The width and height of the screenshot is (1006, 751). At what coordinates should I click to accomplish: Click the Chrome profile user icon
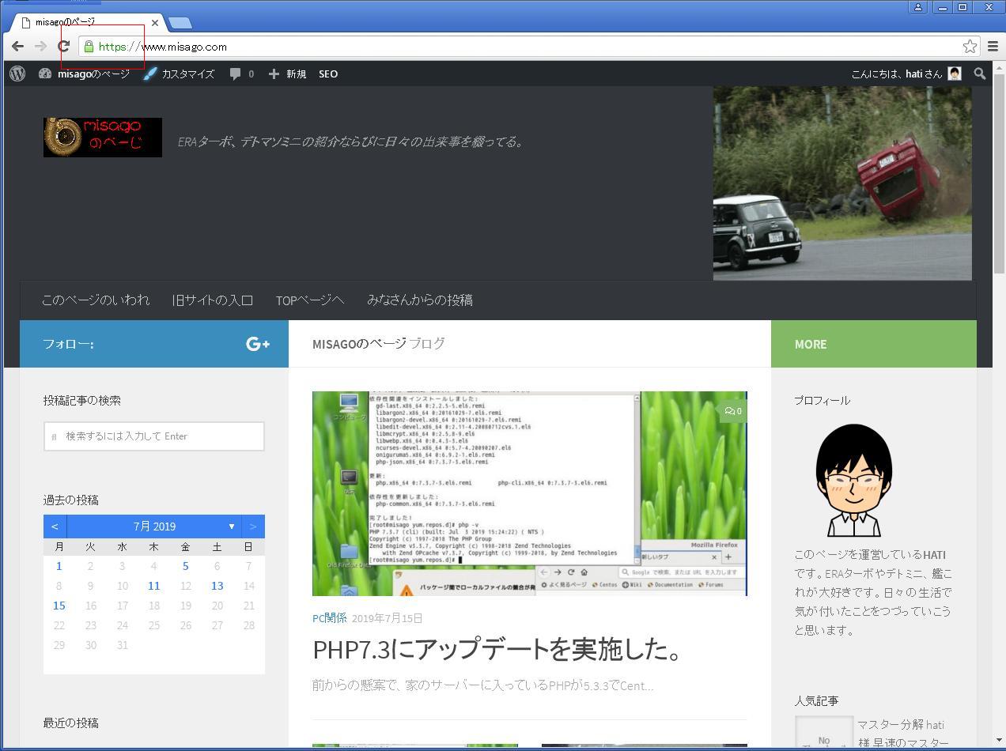[918, 7]
